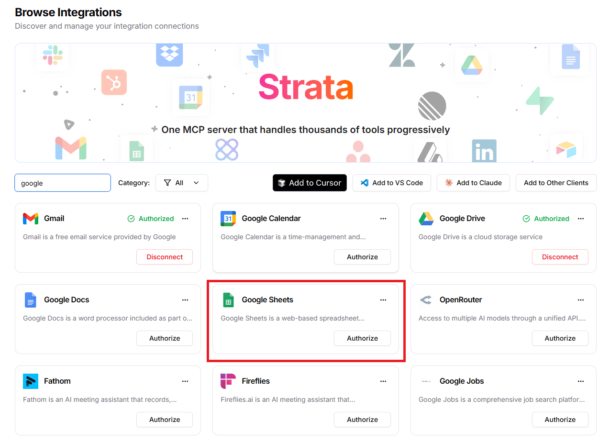Click the google search input field
Image resolution: width=610 pixels, height=443 pixels.
coord(62,183)
